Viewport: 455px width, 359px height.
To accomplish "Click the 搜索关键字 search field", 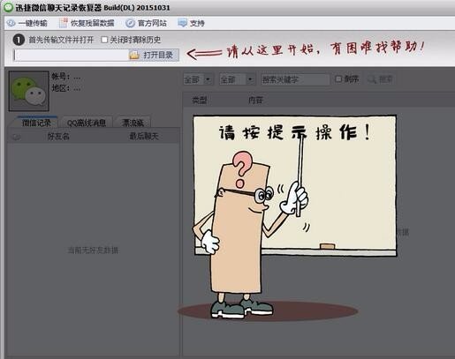I will [x=295, y=79].
